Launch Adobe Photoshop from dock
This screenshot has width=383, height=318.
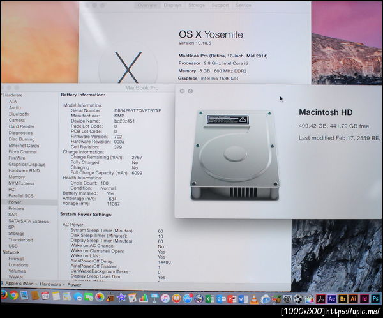coord(375,299)
